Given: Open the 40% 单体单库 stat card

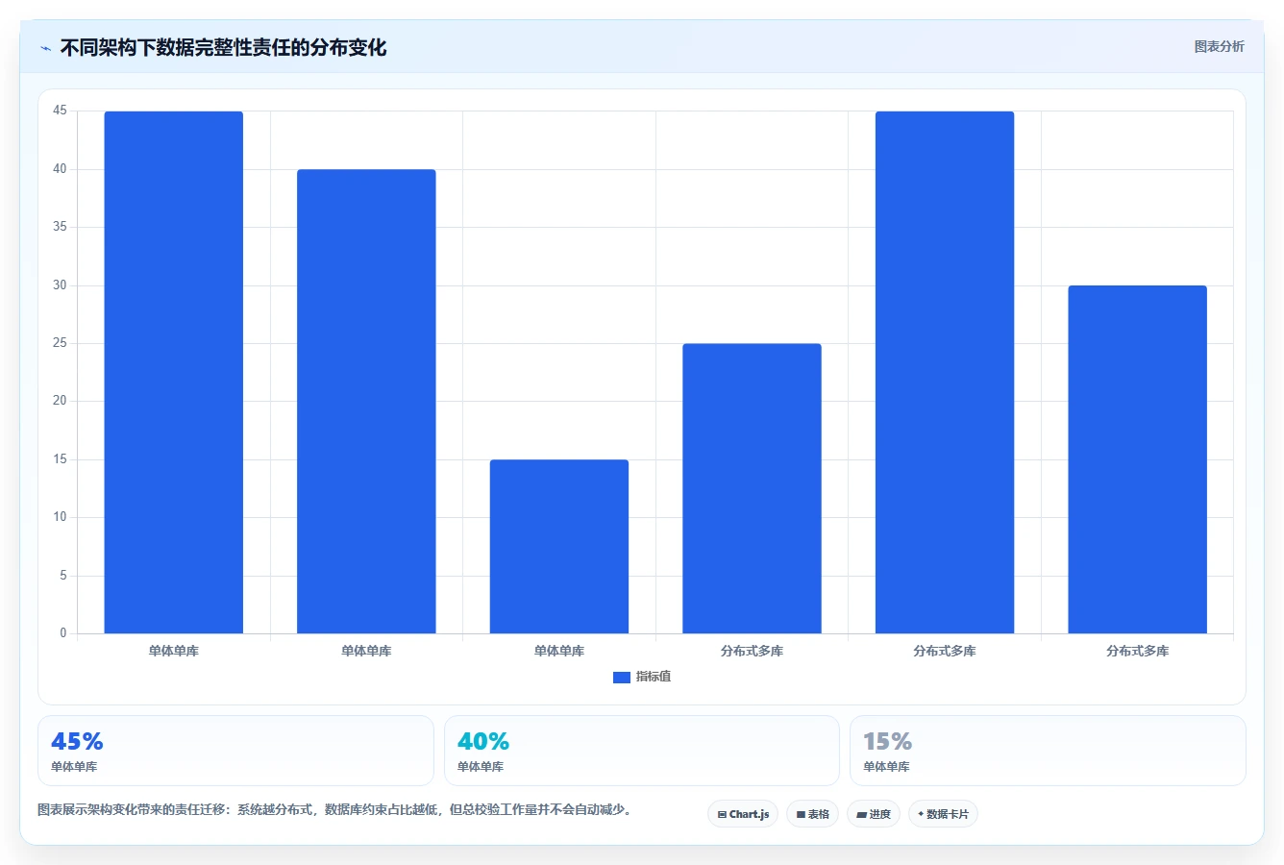Looking at the screenshot, I should click(642, 751).
